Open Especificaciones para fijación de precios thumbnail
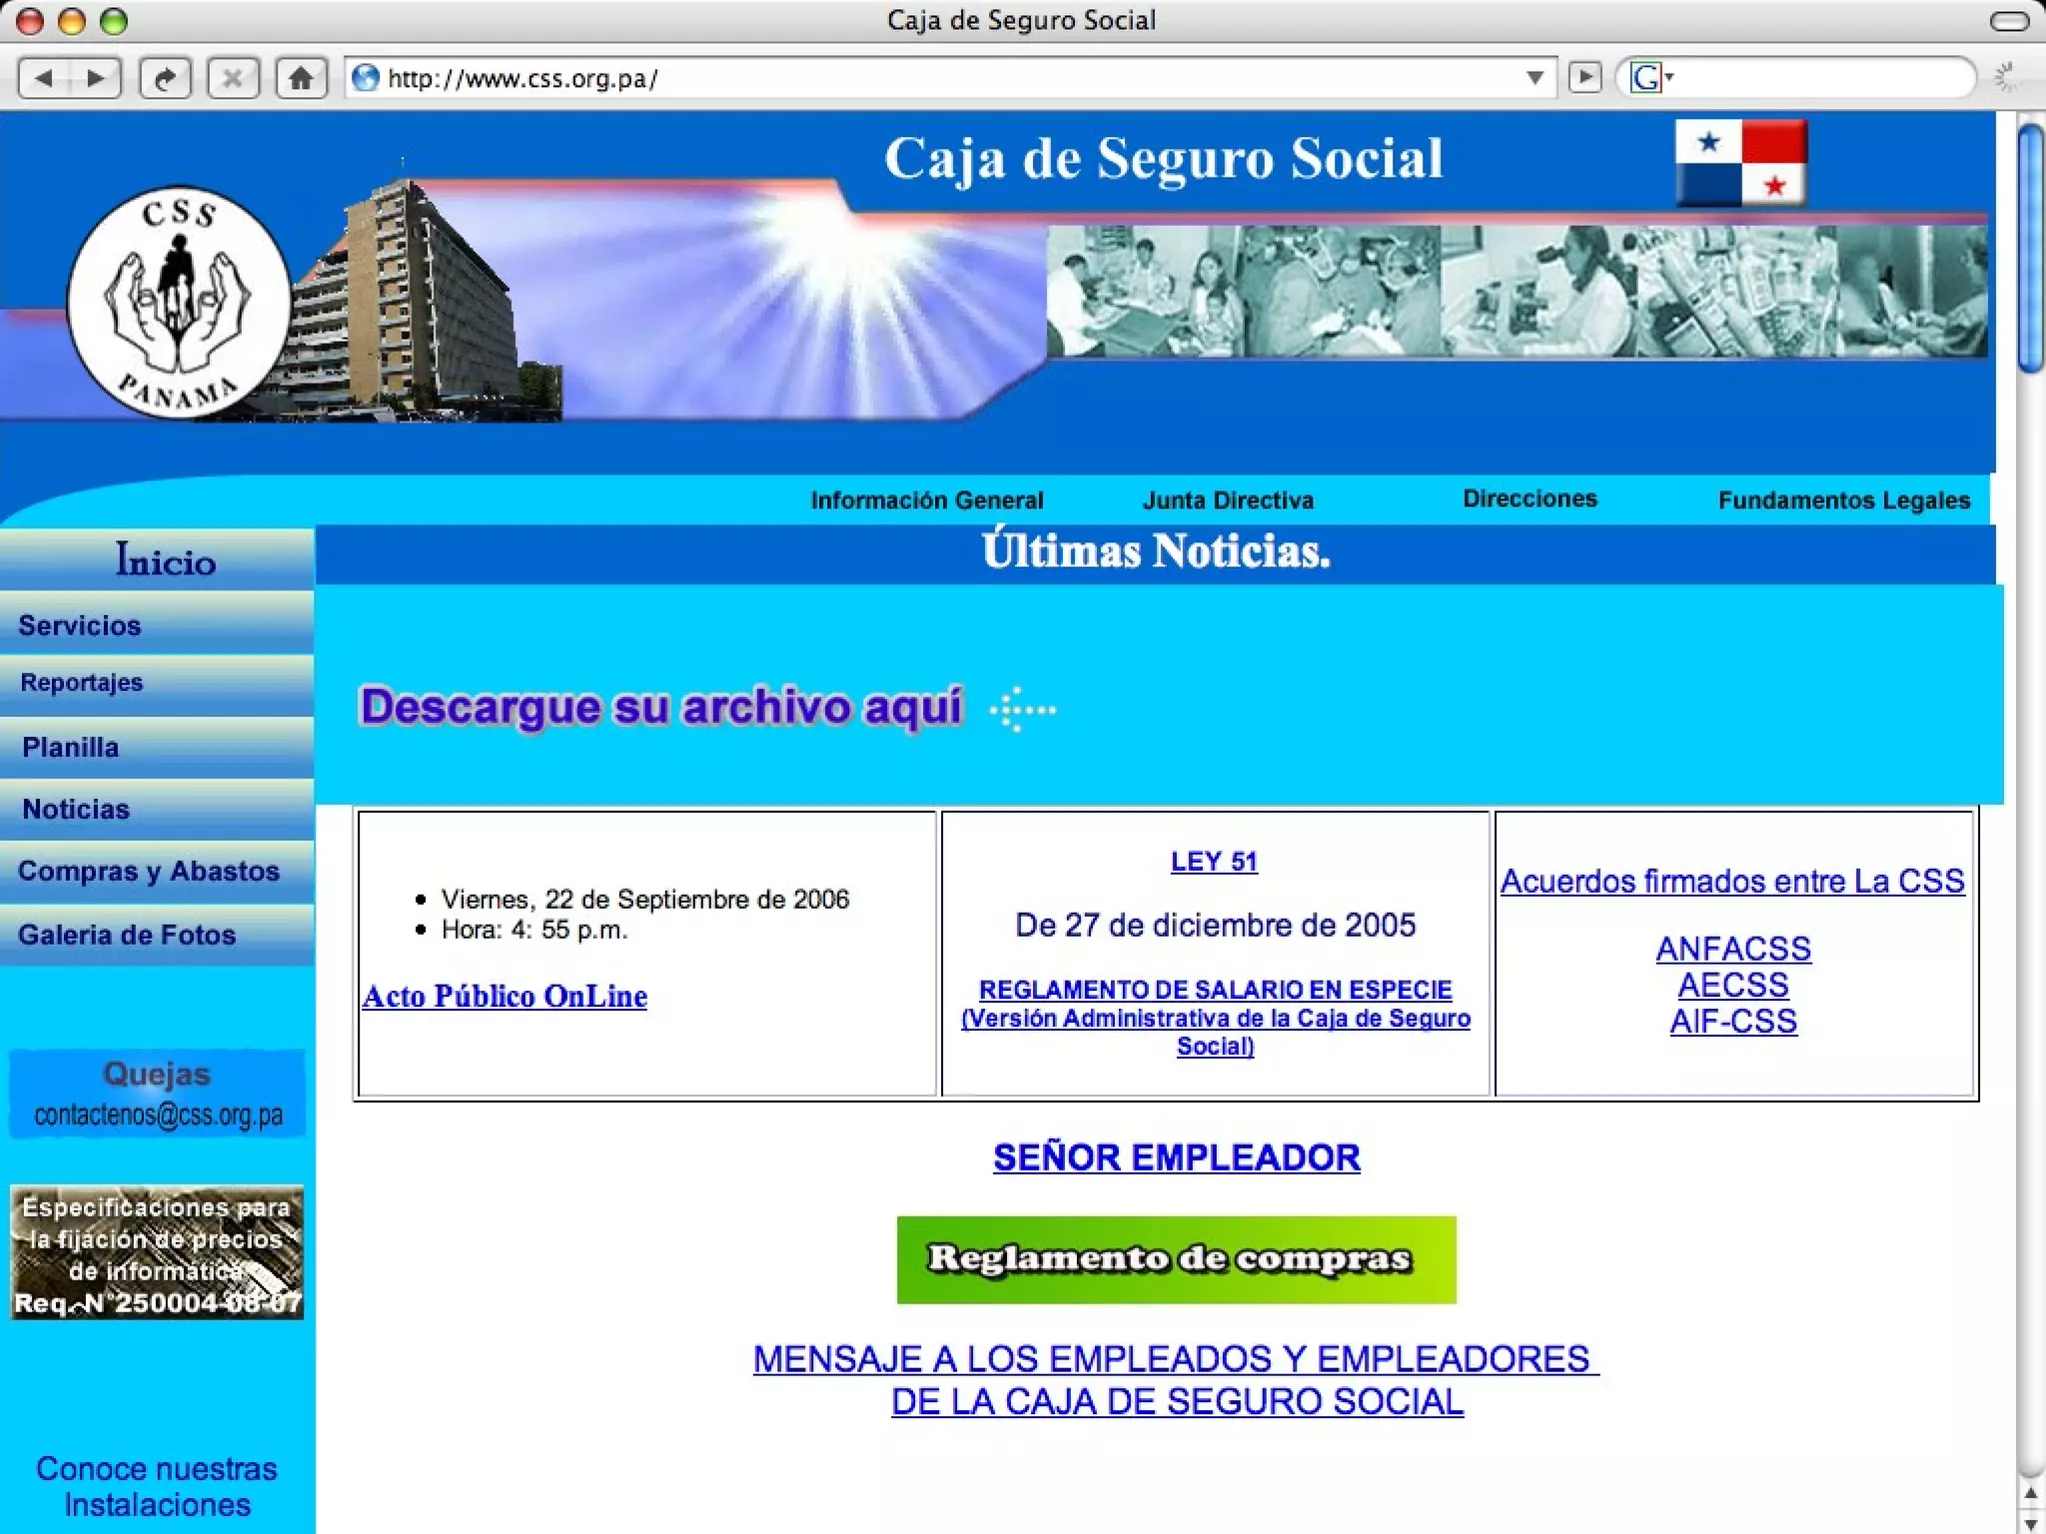2046x1534 pixels. 157,1252
